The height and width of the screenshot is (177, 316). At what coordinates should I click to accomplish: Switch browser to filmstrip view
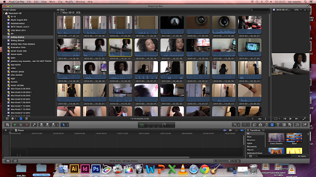(x=21, y=118)
